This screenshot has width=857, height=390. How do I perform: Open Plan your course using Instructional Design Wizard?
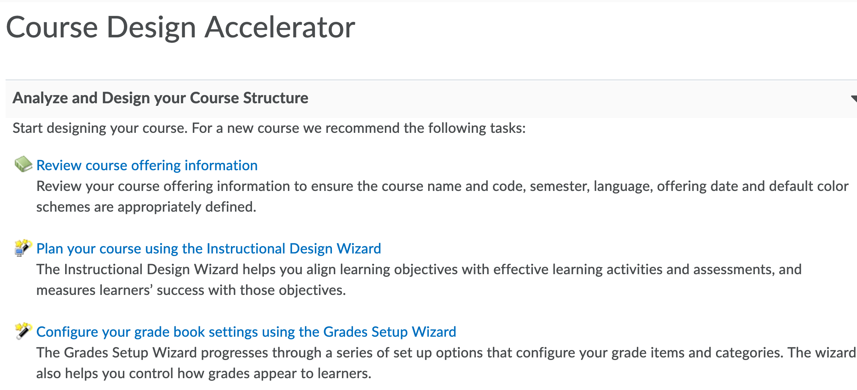tap(208, 249)
